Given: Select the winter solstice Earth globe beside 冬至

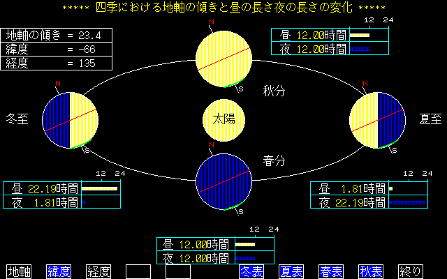Looking at the screenshot, I should click(69, 120).
